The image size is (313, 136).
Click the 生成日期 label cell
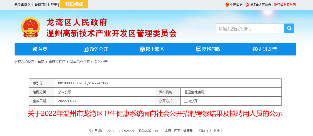41,101
